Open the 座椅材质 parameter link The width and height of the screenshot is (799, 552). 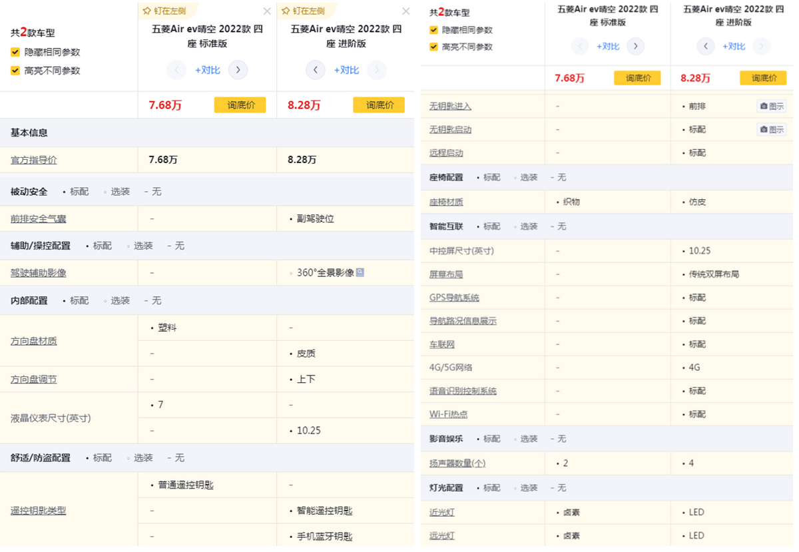point(446,202)
